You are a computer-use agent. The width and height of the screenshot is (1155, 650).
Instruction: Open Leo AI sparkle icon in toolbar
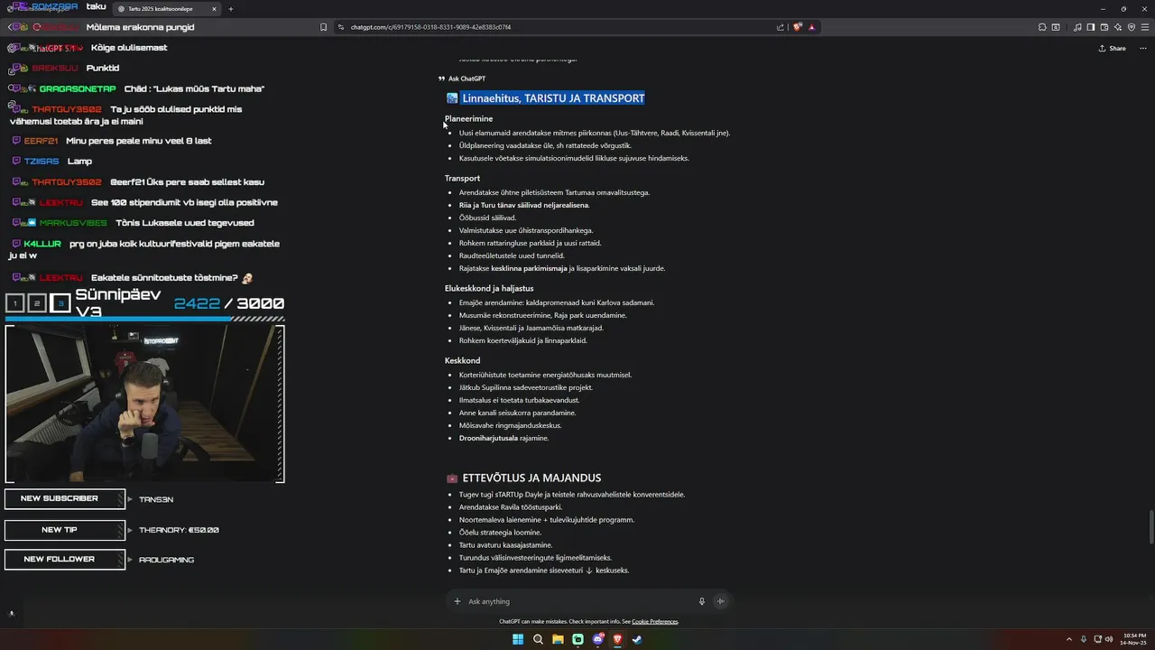(x=1118, y=27)
